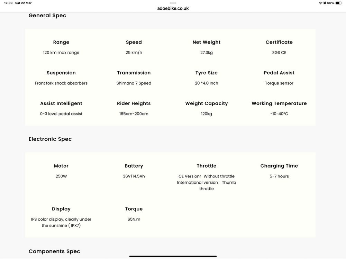Click the Shimano 7 Speed text
Image resolution: width=346 pixels, height=259 pixels.
(134, 83)
